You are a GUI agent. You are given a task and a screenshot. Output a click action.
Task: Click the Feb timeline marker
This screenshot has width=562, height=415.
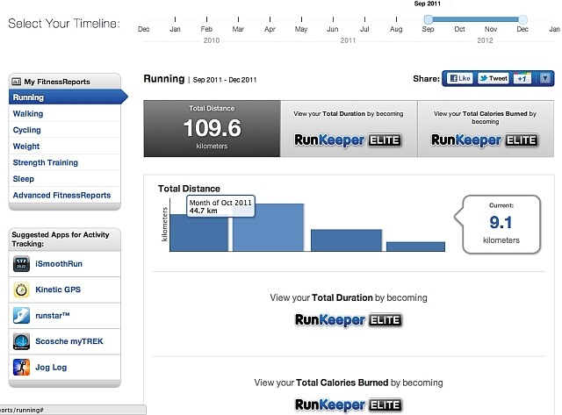pos(206,19)
